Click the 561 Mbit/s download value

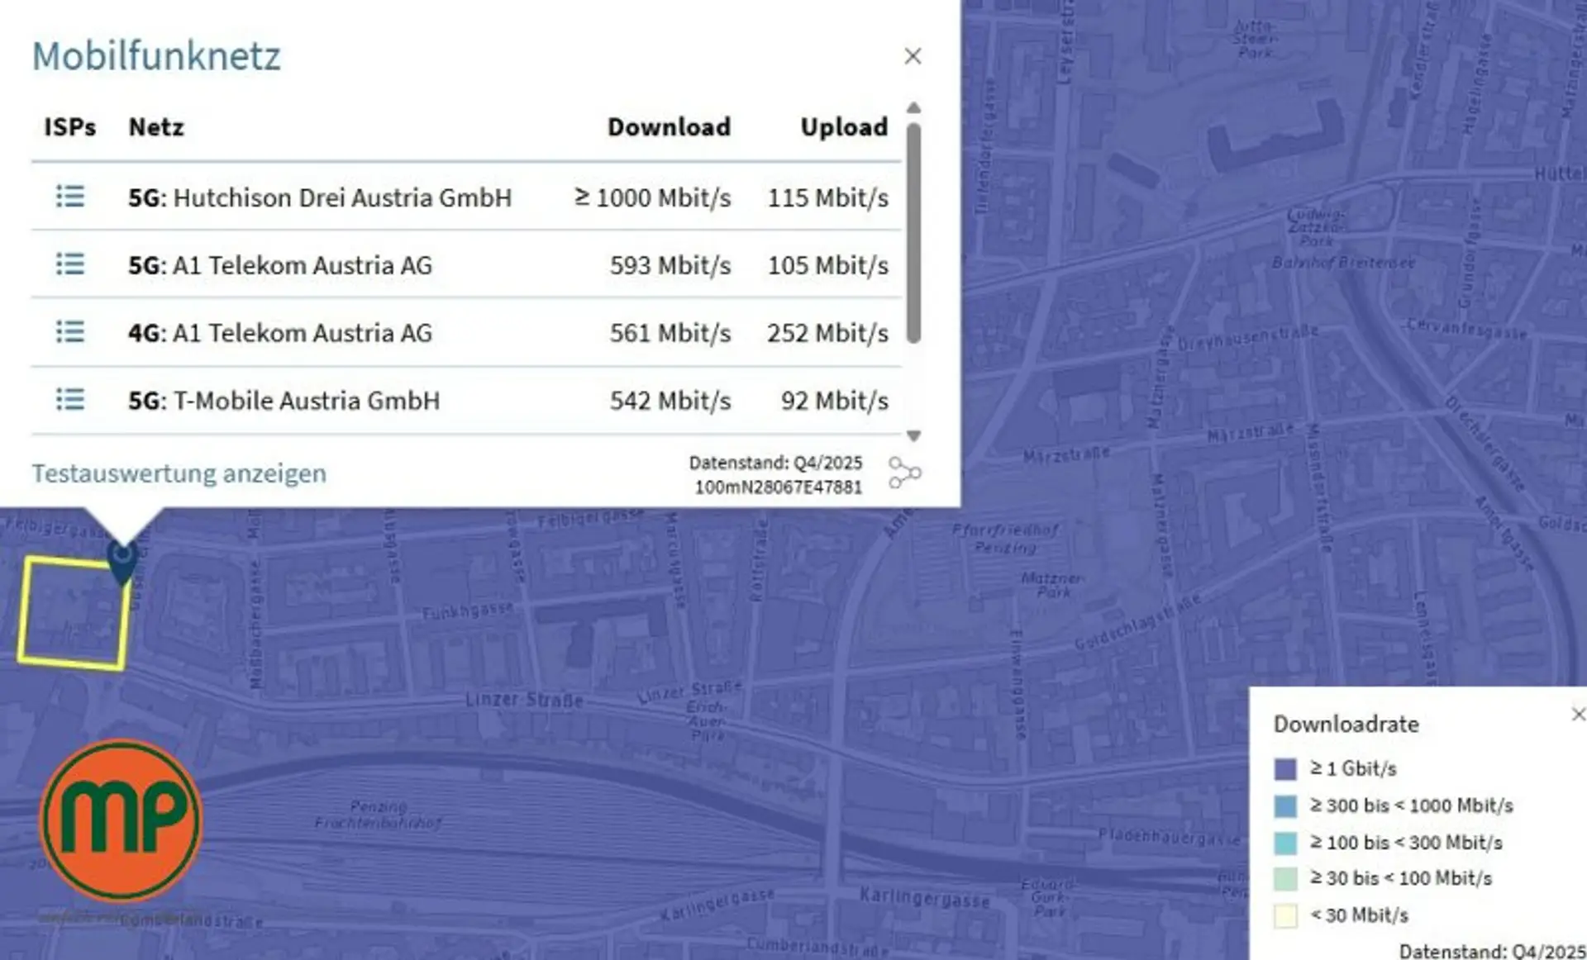pos(670,333)
